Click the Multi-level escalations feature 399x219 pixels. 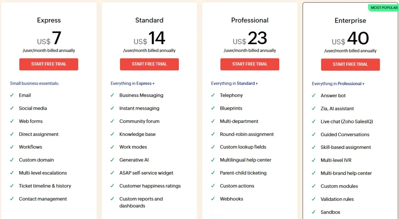(43, 173)
